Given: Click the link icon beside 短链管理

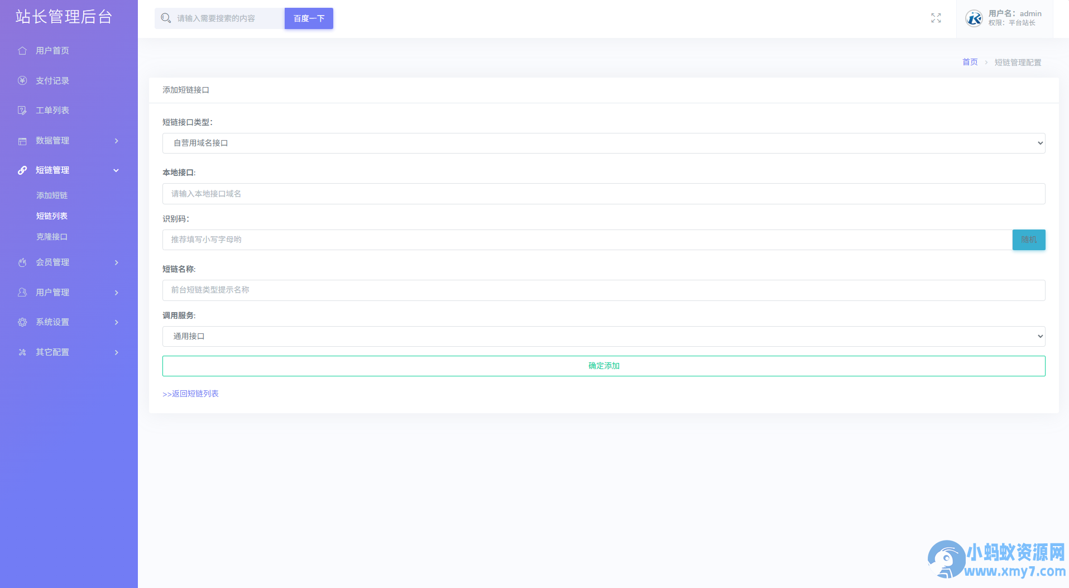Looking at the screenshot, I should click(22, 170).
